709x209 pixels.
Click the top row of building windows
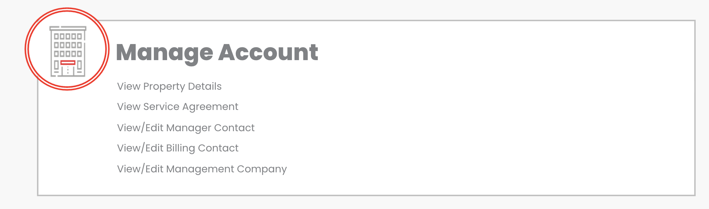click(68, 36)
